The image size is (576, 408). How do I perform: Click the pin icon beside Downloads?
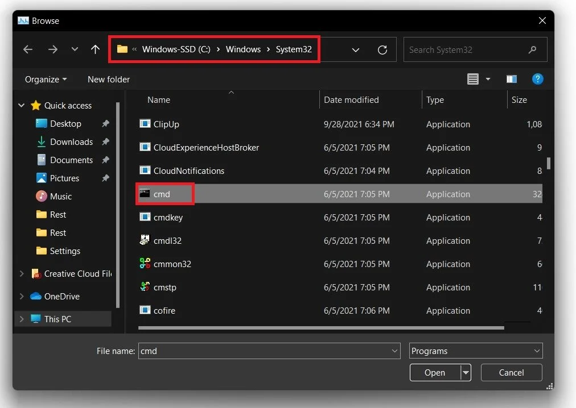(x=106, y=141)
